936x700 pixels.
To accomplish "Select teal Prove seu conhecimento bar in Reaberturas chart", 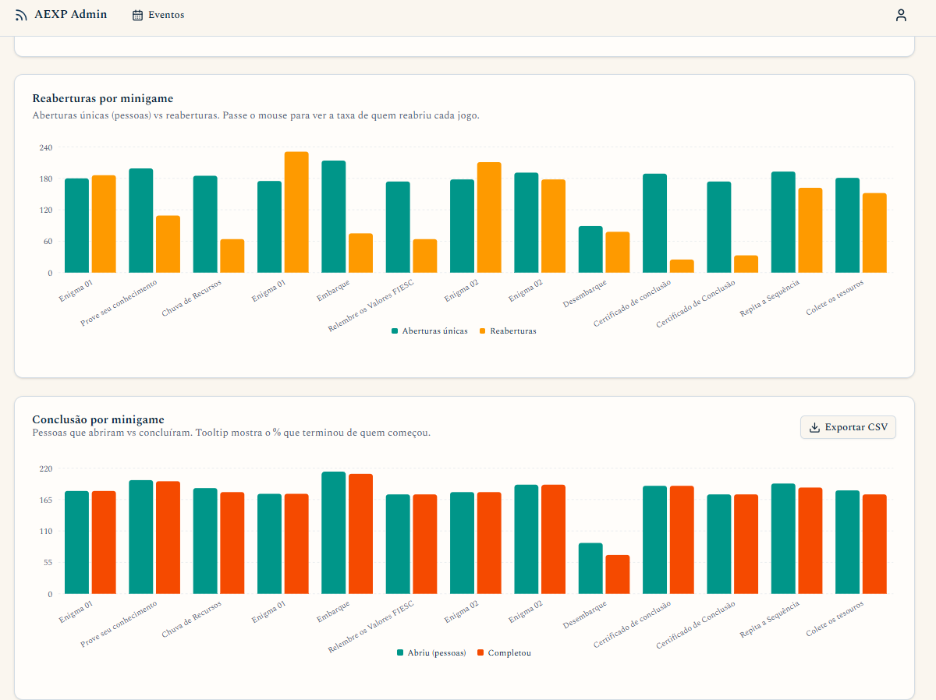I will click(141, 221).
